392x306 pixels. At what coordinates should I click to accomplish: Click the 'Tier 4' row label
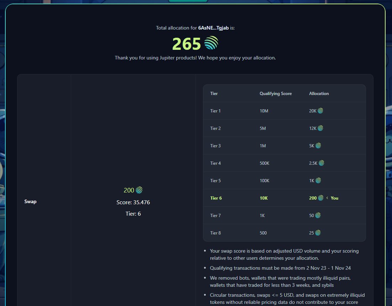[215, 163]
